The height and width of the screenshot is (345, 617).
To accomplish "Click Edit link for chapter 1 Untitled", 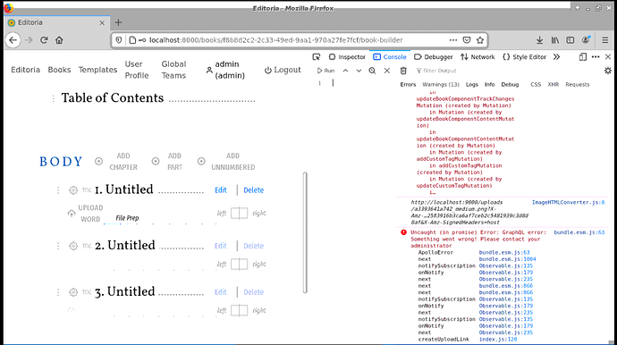I will tap(220, 190).
